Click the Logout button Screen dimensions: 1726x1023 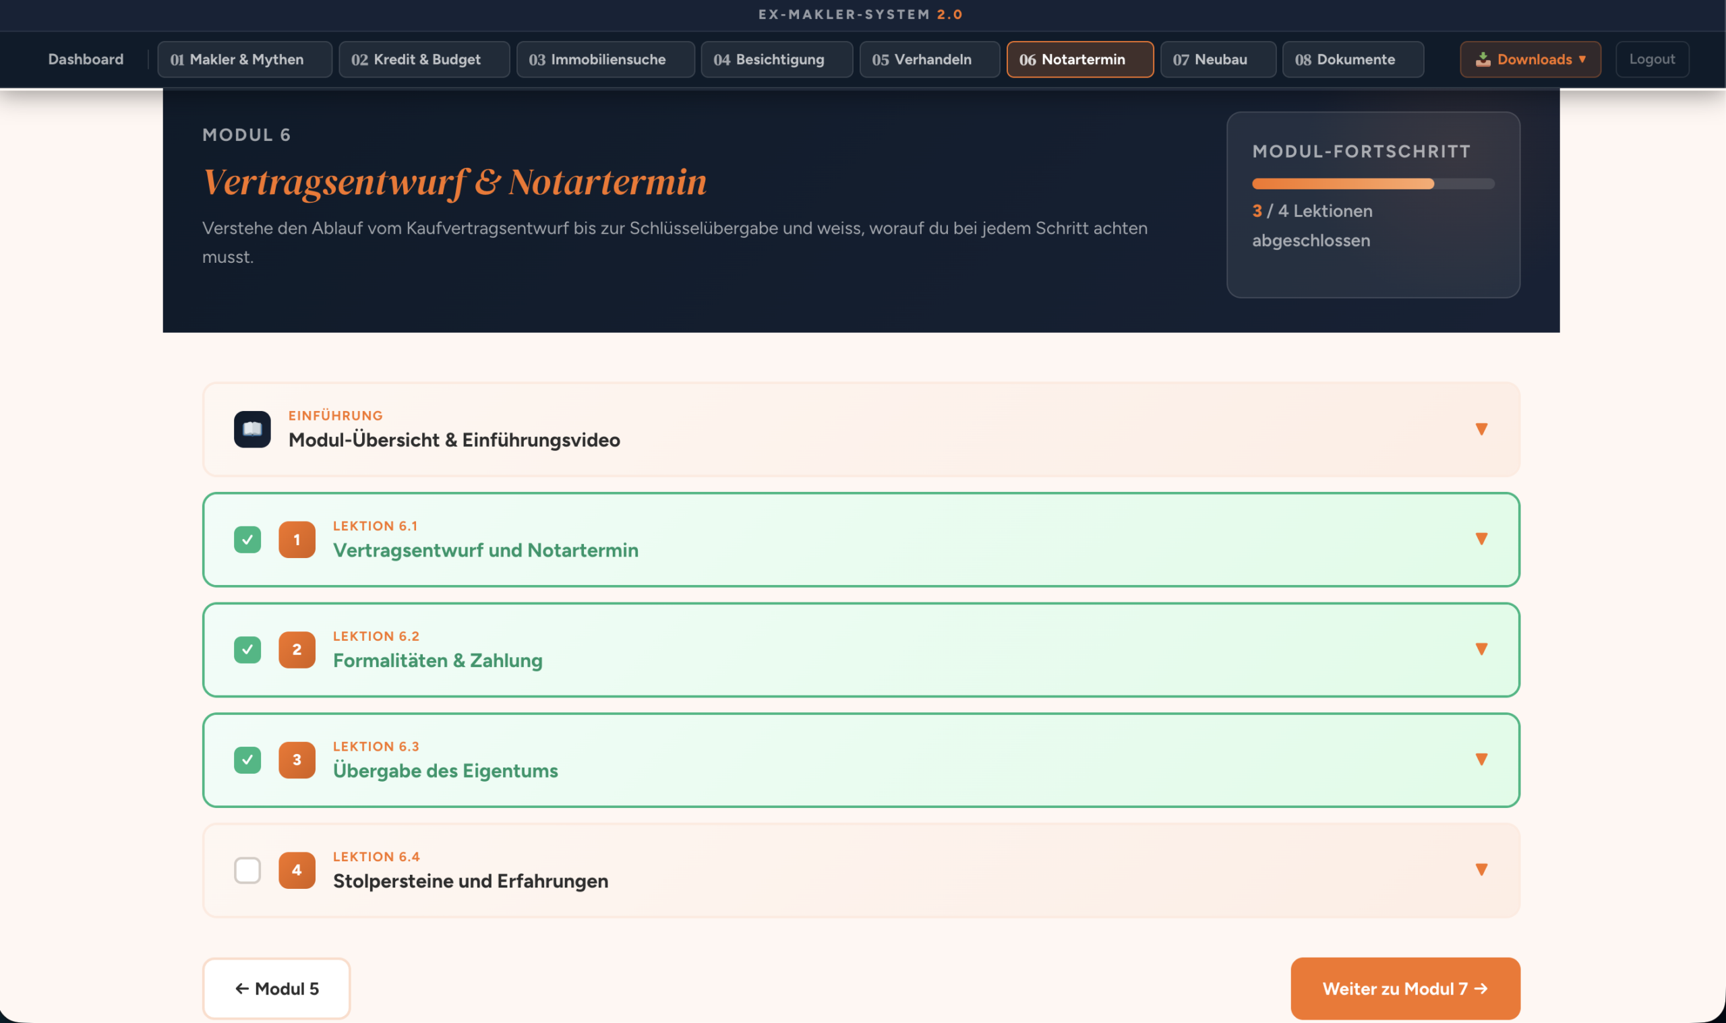(1653, 59)
